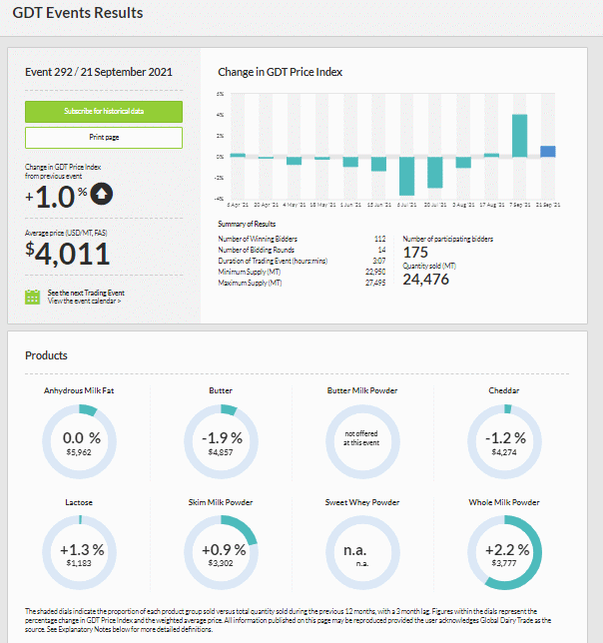
Task: Open the Sweet Whey Powder dial
Action: [362, 553]
